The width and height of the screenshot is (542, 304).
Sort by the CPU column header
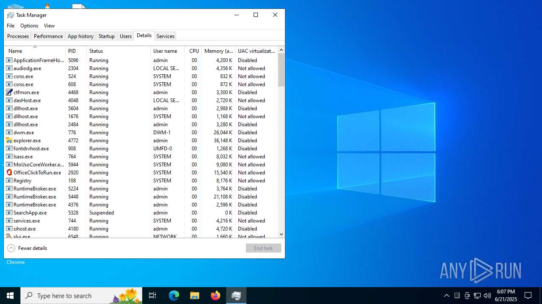[x=193, y=51]
